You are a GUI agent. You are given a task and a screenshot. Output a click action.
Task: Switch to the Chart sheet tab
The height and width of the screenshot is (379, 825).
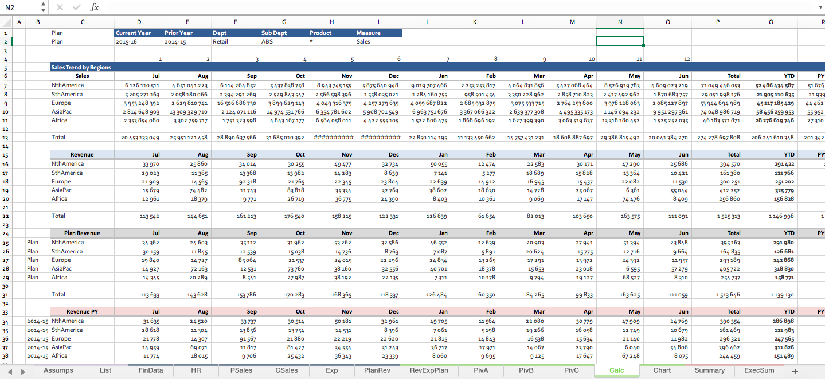pos(662,370)
